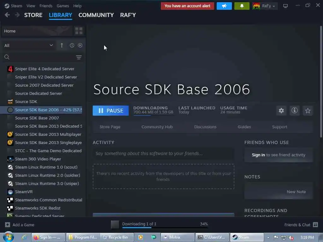This screenshot has width=323, height=242.
Task: Go back with the left arrow
Action: [7, 15]
